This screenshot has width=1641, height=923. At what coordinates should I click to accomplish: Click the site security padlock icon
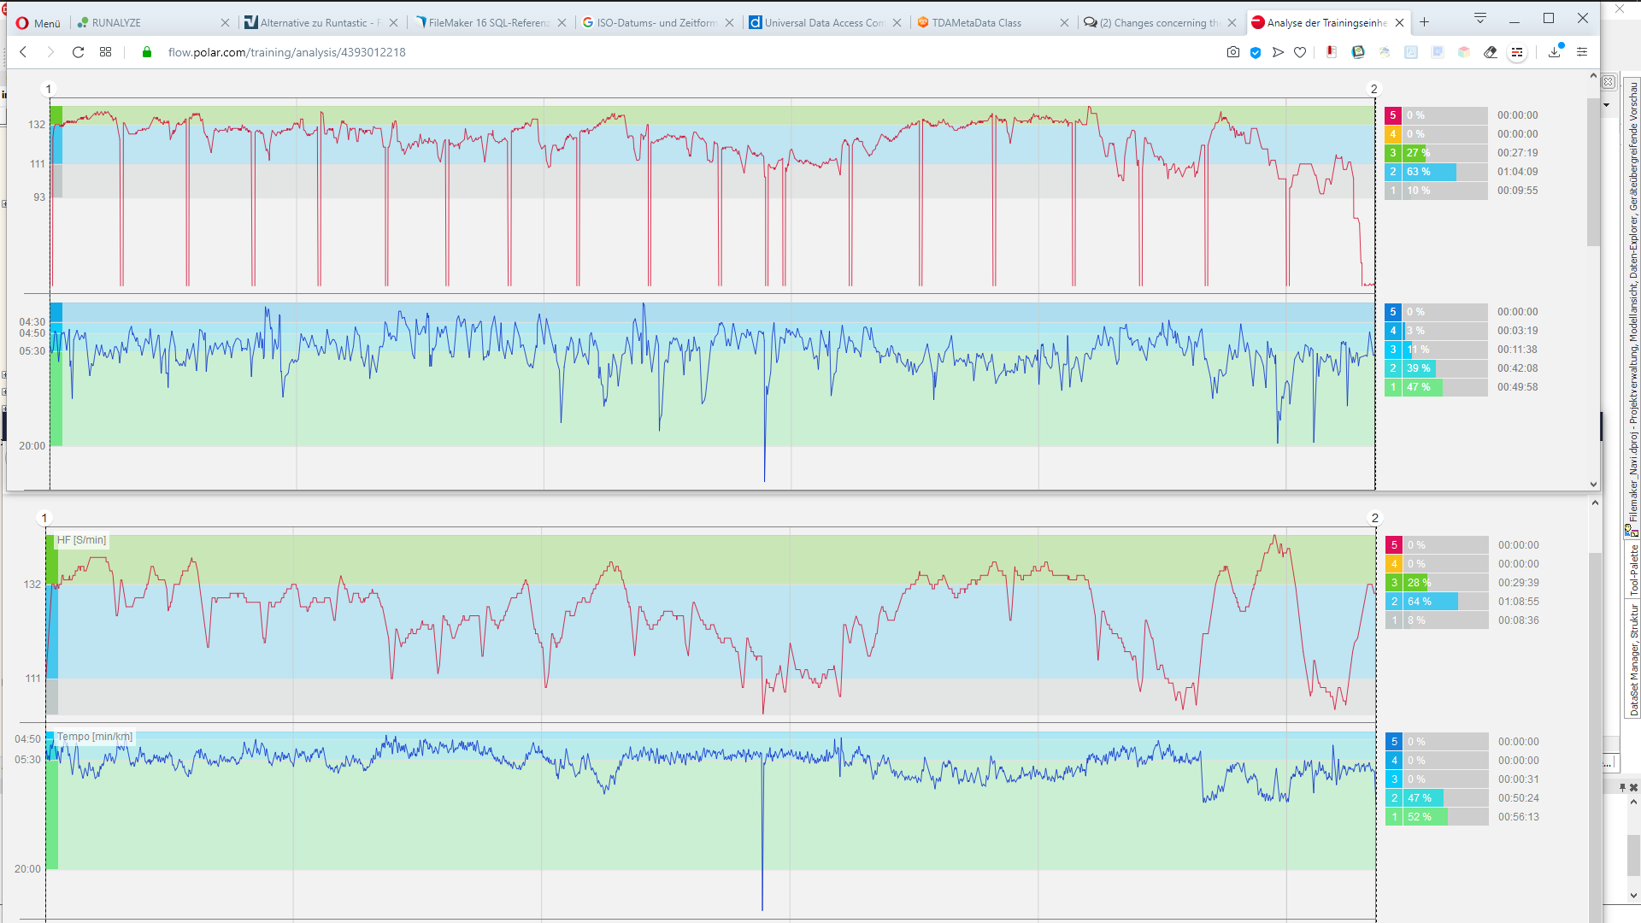(x=147, y=52)
